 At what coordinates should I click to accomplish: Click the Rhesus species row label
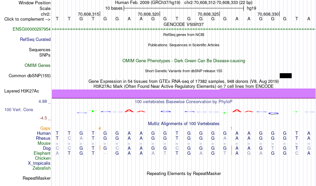point(43,138)
